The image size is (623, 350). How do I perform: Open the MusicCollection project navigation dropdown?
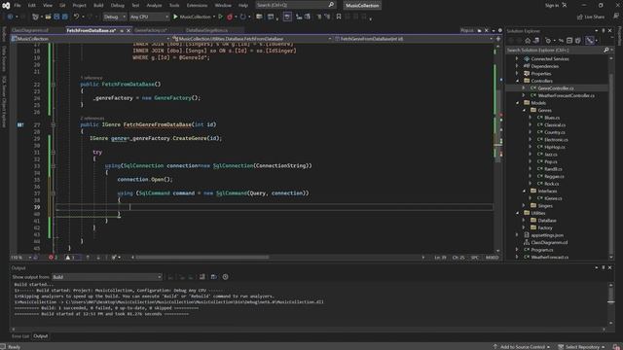point(91,39)
